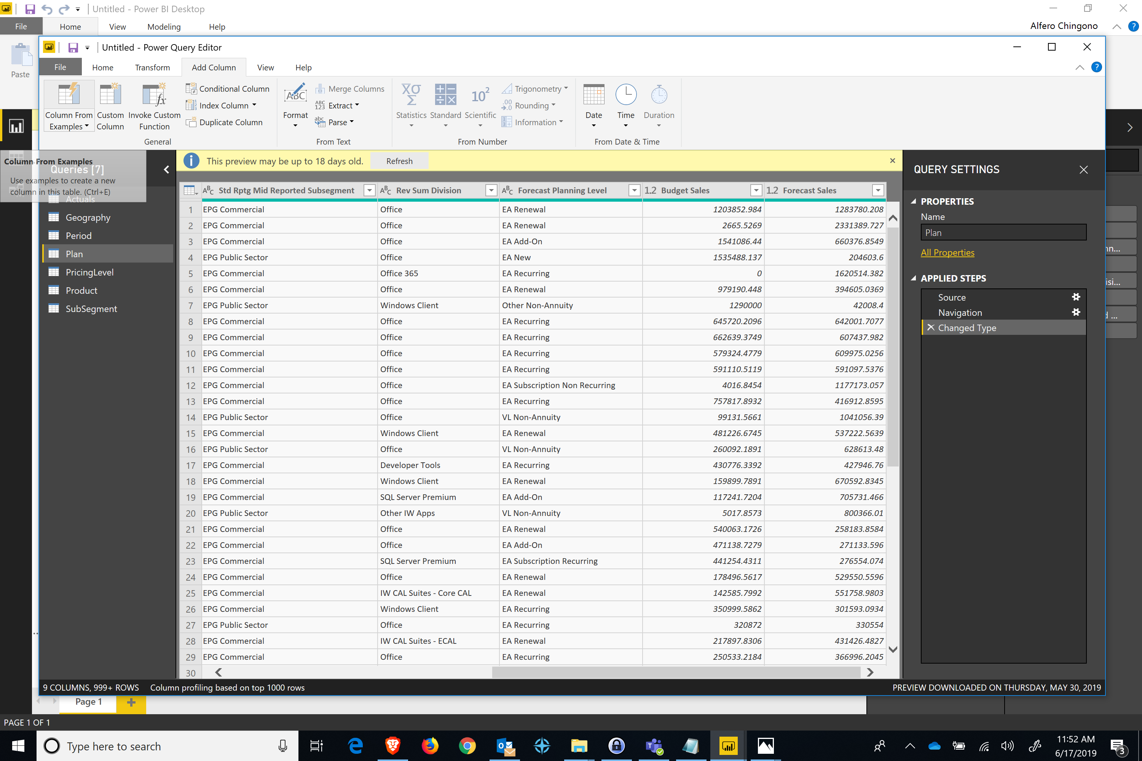The image size is (1142, 761).
Task: Select the PricingLevel query
Action: pos(108,272)
